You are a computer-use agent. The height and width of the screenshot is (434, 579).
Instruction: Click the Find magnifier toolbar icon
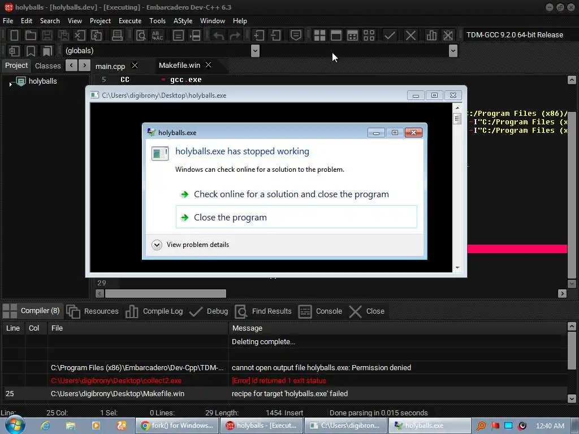click(141, 36)
